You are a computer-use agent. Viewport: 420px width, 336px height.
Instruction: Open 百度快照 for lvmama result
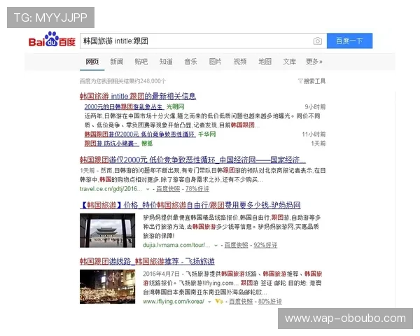pyautogui.click(x=236, y=245)
